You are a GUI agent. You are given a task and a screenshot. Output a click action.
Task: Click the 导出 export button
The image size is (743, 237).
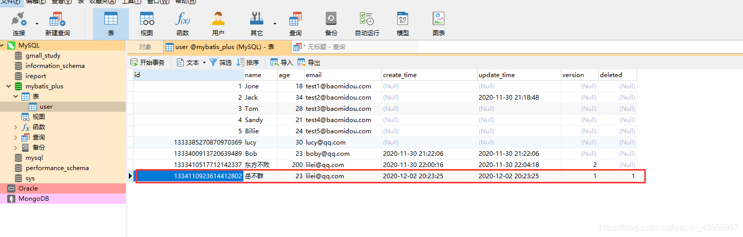point(309,62)
